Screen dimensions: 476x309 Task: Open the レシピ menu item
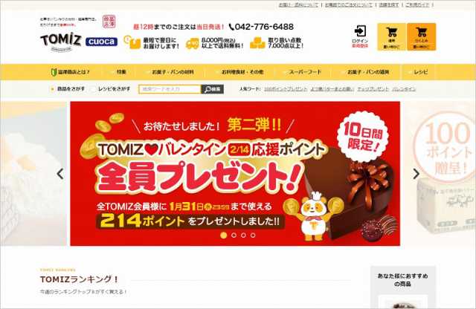tap(421, 72)
